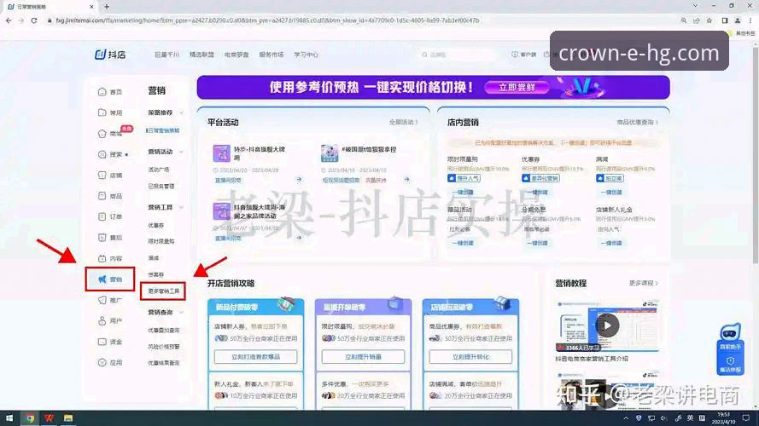Select 营销 megaphone item in the sidebar
This screenshot has width=759, height=426.
(110, 279)
